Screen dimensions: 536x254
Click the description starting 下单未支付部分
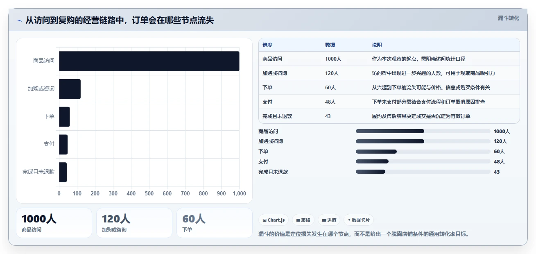click(x=428, y=102)
